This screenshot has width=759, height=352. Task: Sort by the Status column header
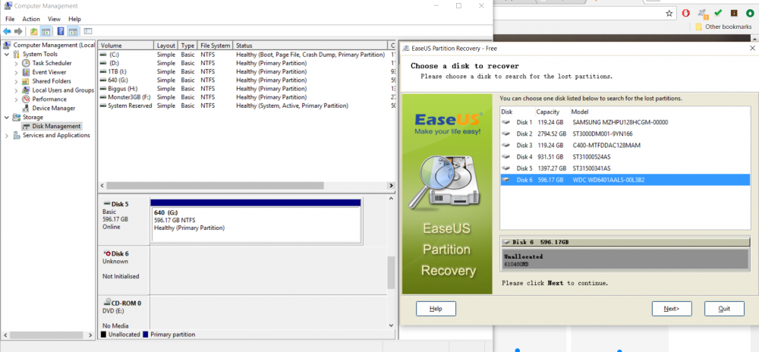[x=310, y=46]
